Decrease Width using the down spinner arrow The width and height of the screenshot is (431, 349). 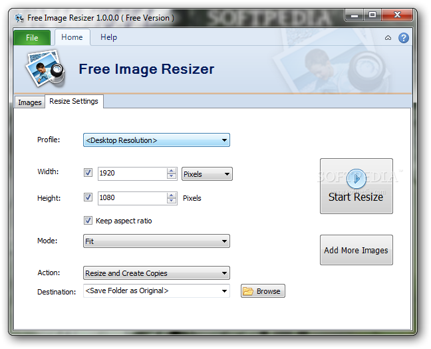click(x=171, y=177)
